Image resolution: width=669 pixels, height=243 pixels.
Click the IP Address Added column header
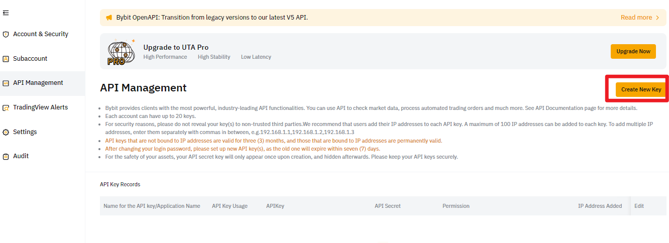[600, 206]
